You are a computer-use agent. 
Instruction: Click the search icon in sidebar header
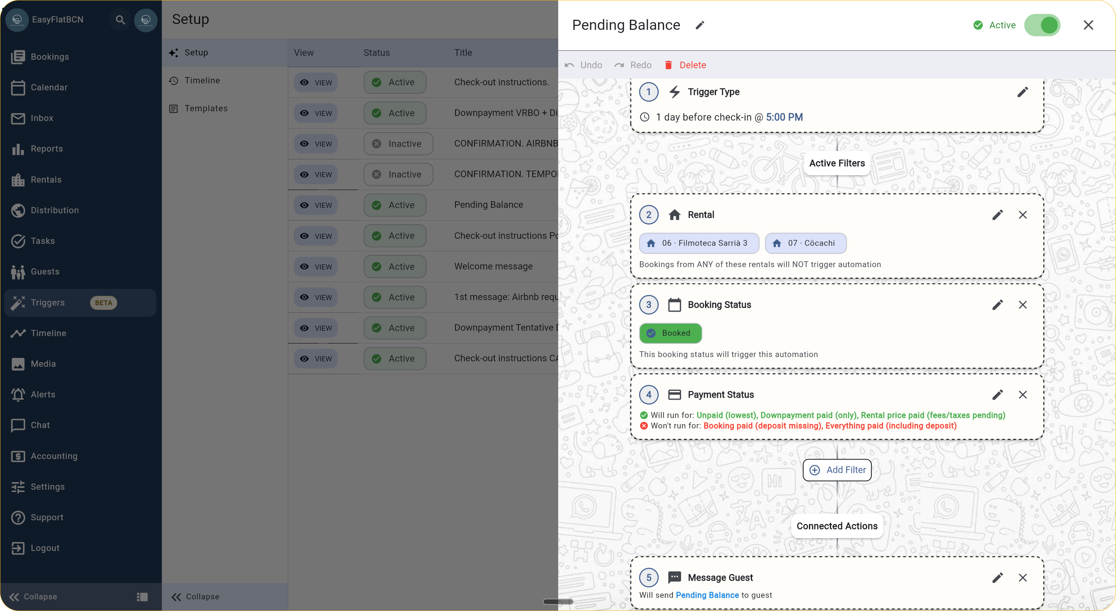coord(120,20)
